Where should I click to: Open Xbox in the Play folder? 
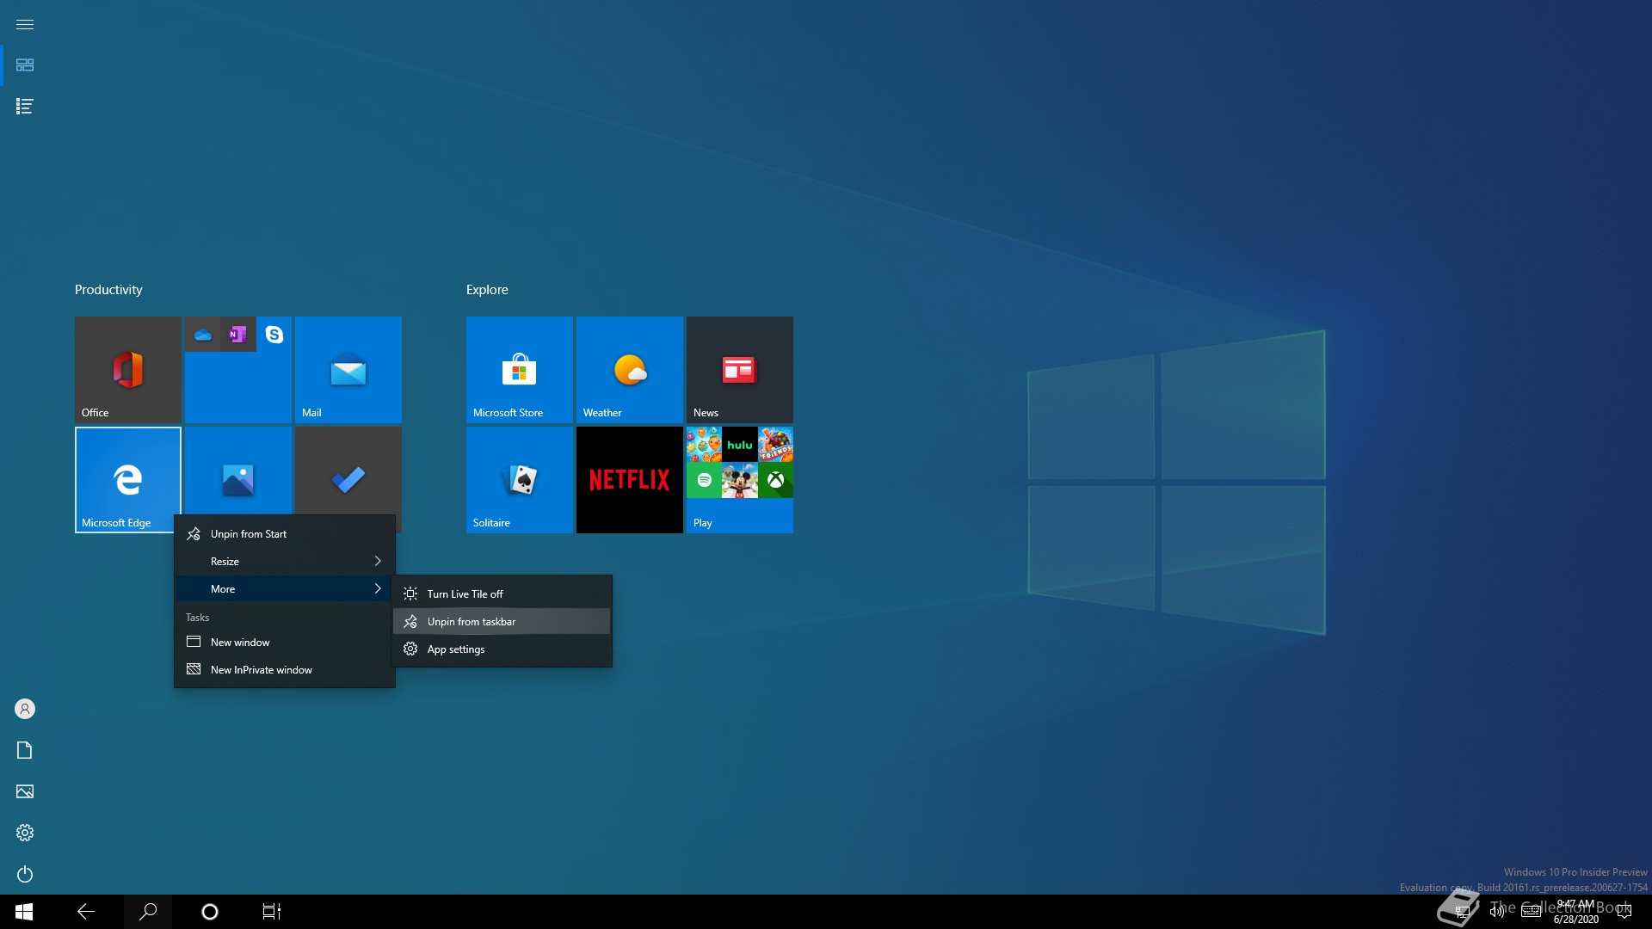click(775, 480)
